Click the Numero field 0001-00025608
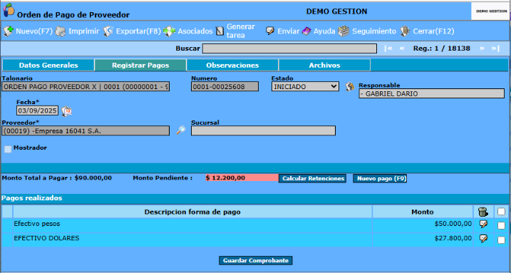Viewport: 511px width, 273px height. pos(224,87)
